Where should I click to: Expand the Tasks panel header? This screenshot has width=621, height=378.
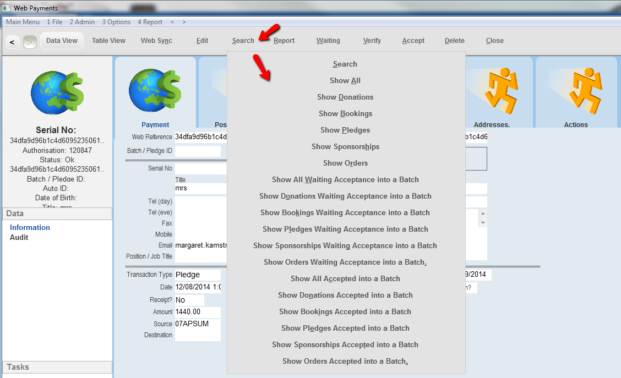(57, 367)
